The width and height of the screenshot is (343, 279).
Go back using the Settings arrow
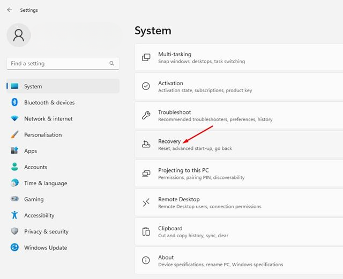click(x=10, y=10)
